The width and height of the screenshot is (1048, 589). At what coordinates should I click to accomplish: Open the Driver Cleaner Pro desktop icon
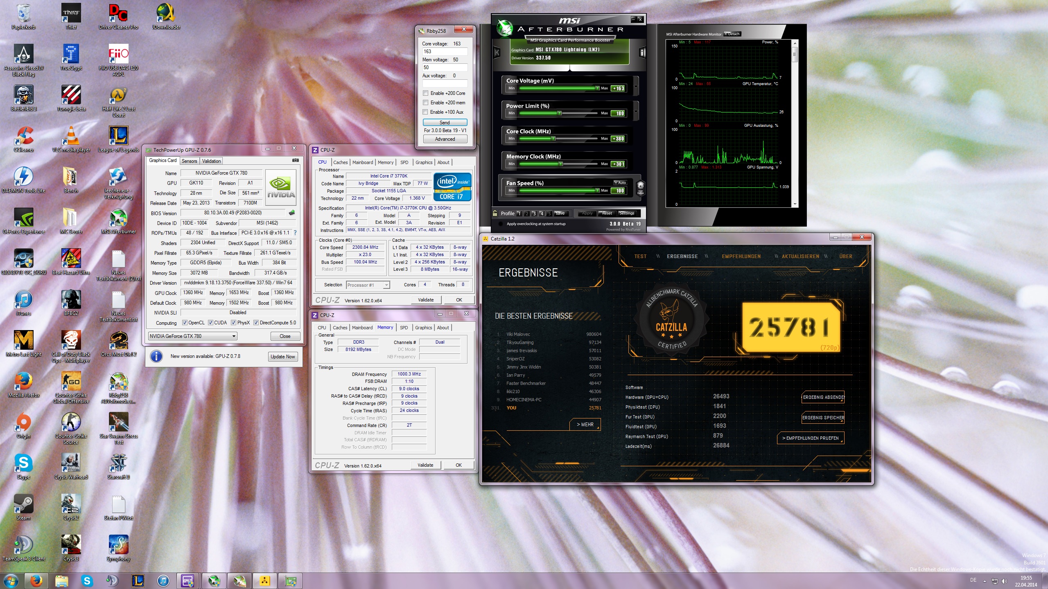(x=118, y=17)
